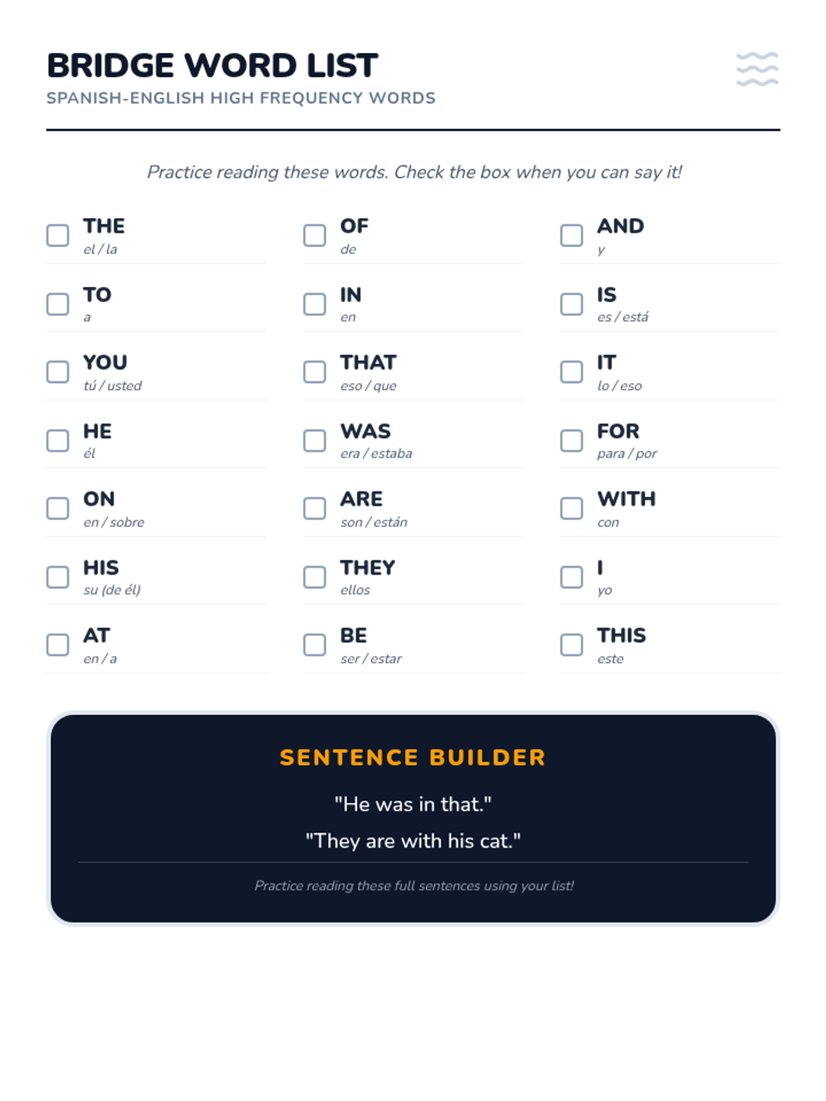The width and height of the screenshot is (826, 1101).
Task: Check the box next to THIS
Action: [x=571, y=645]
